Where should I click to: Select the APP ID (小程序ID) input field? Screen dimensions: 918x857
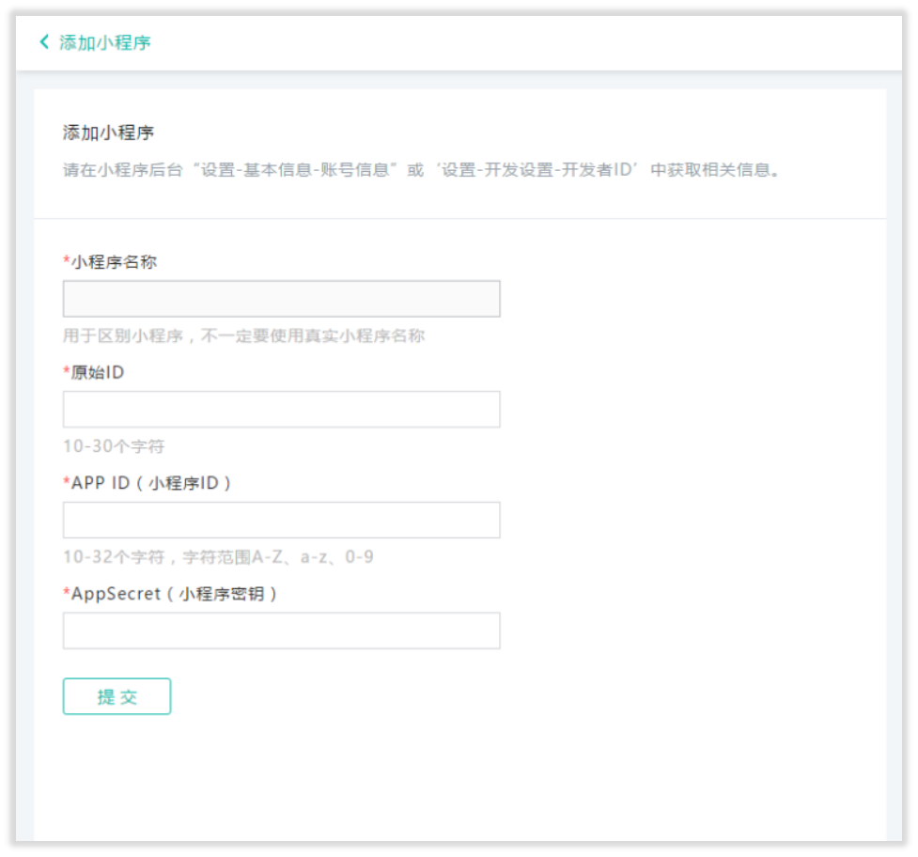(281, 521)
